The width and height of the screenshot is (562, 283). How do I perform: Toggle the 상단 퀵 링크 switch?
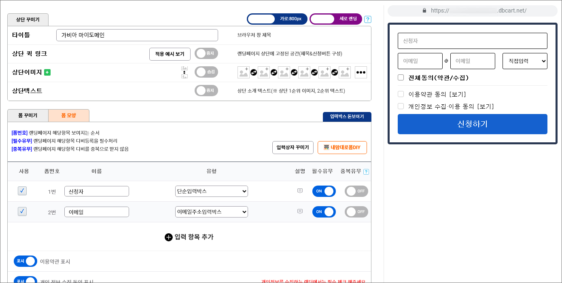[x=206, y=54]
